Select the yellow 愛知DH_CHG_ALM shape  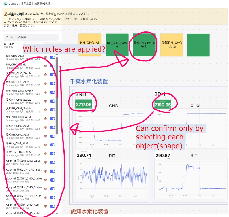pyautogui.click(x=172, y=45)
